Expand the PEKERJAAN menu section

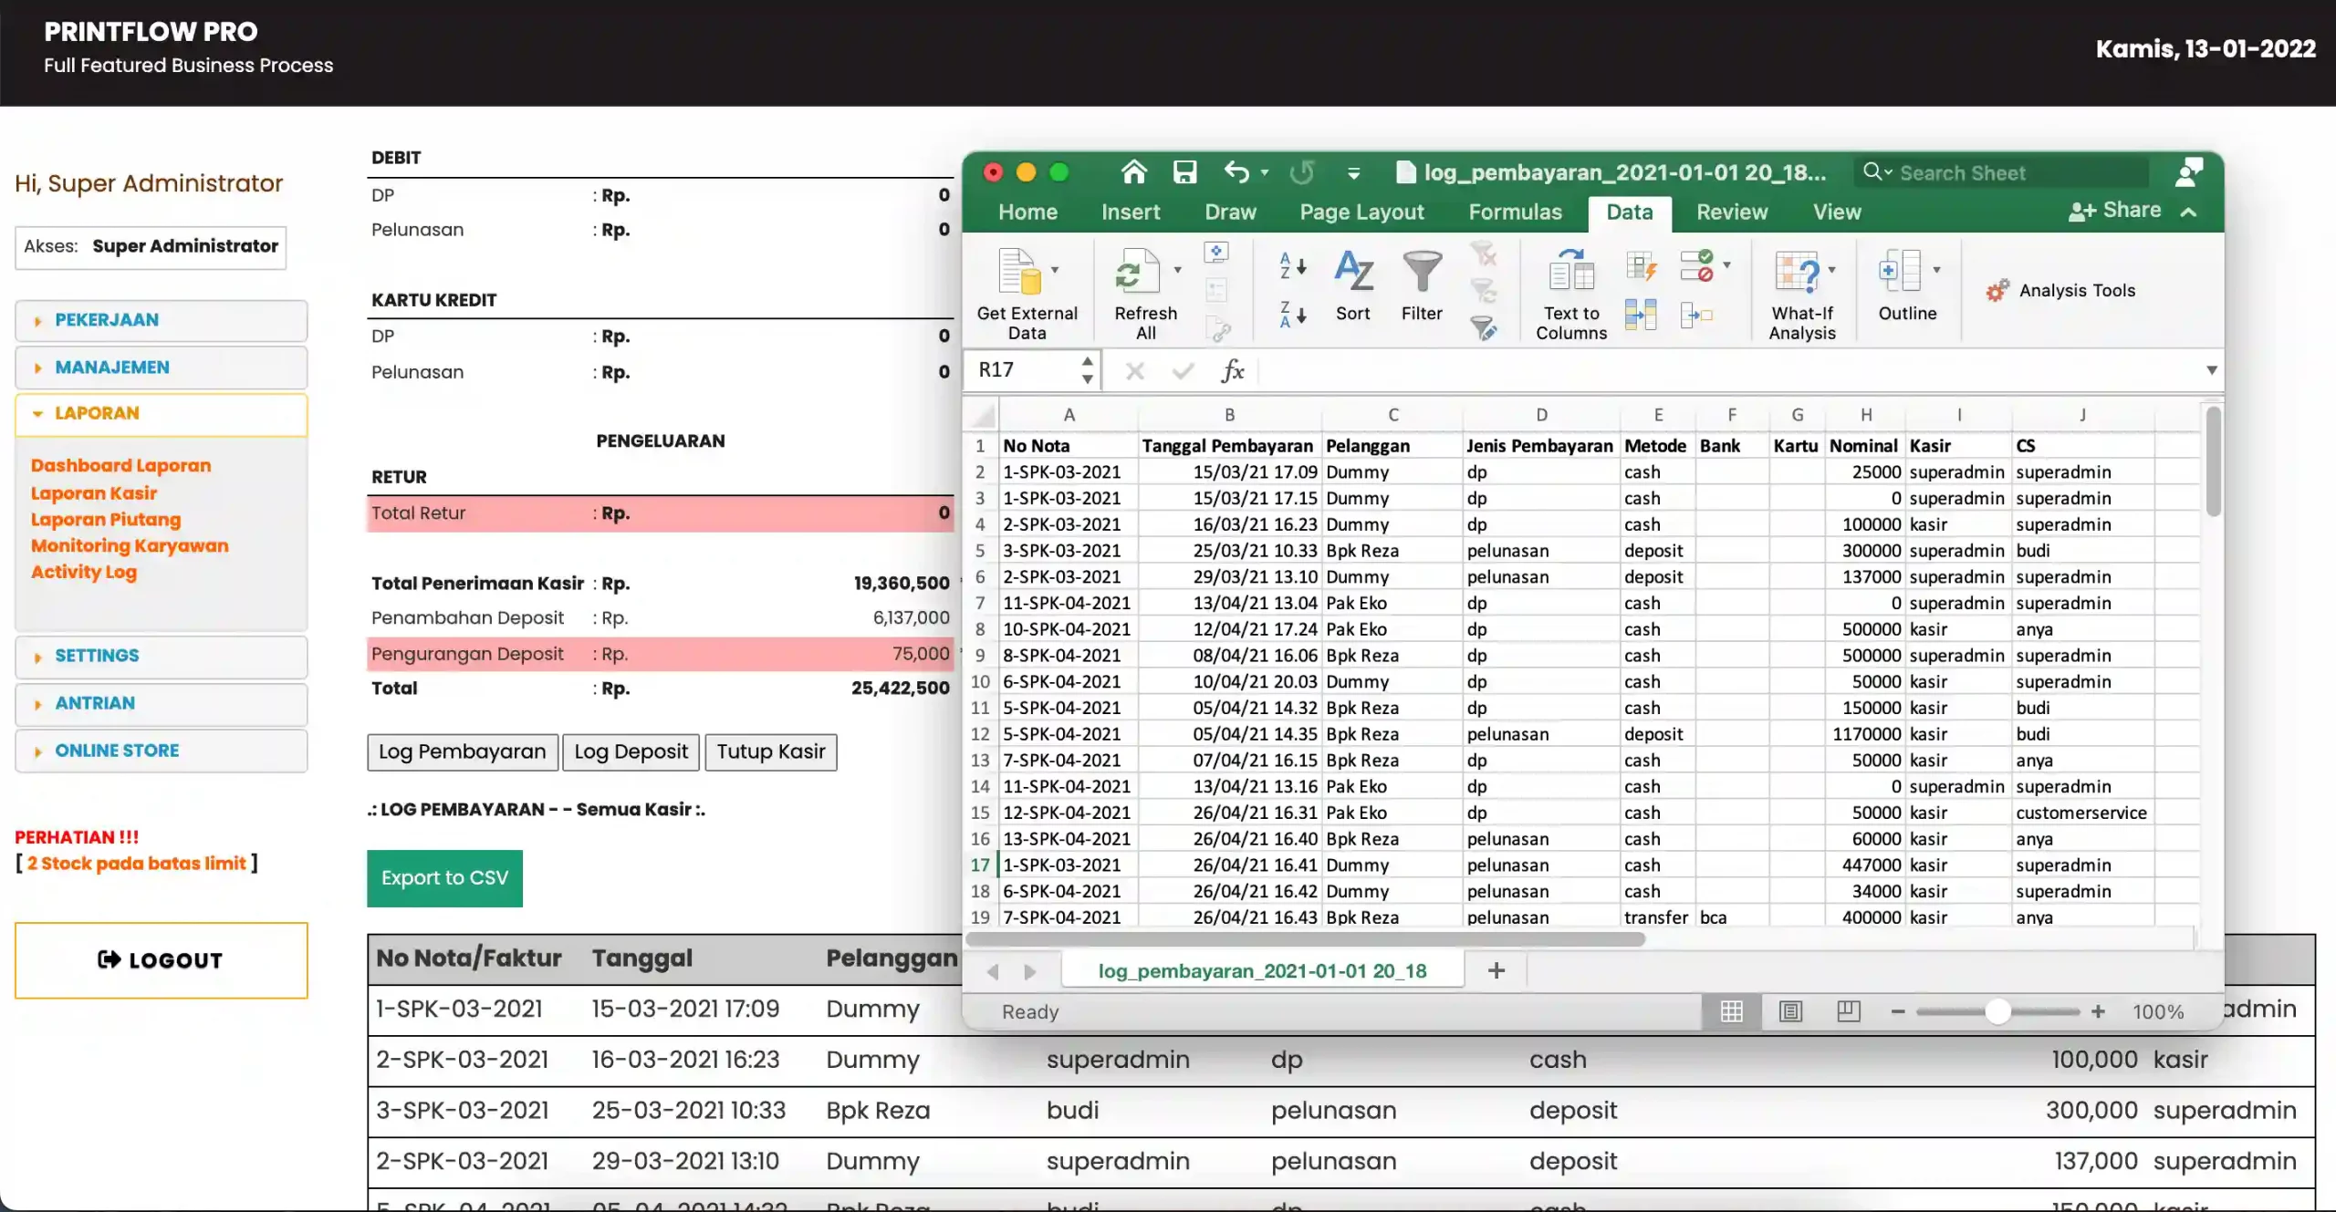pos(162,320)
